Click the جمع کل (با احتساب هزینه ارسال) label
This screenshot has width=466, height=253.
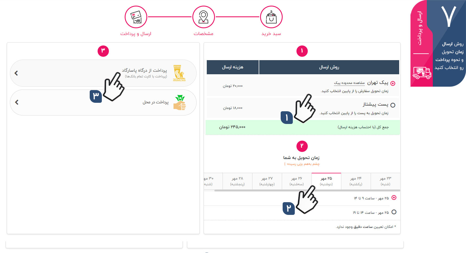tap(363, 127)
